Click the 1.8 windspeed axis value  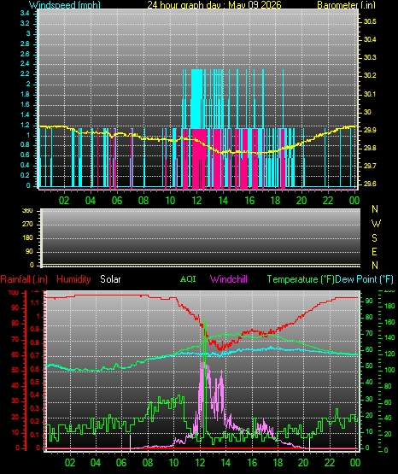25,94
